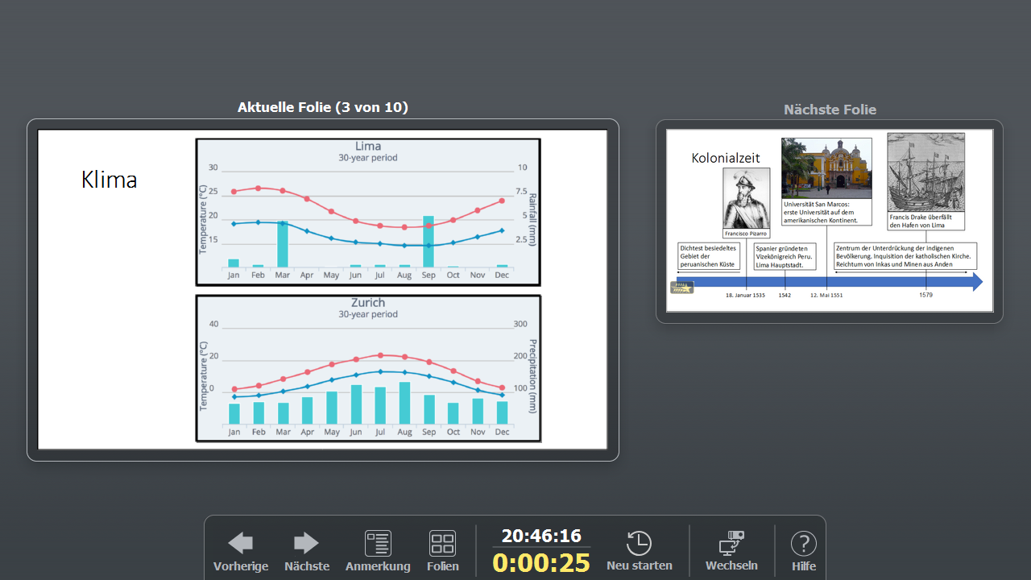Screen dimensions: 1031x580
Task: Advance with the Nächste arrow button
Action: click(307, 551)
